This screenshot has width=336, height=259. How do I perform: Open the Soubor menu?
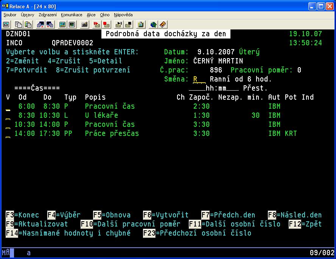point(10,15)
